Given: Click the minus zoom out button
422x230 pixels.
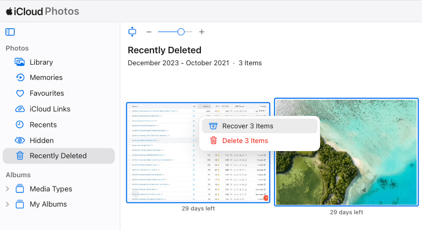Looking at the screenshot, I should [x=149, y=32].
